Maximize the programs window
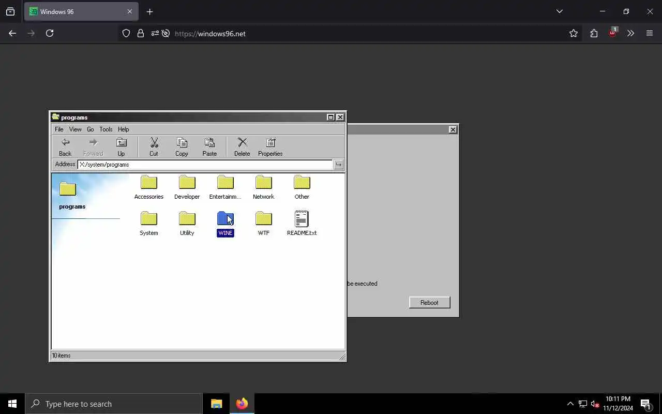Image resolution: width=662 pixels, height=414 pixels. point(330,117)
